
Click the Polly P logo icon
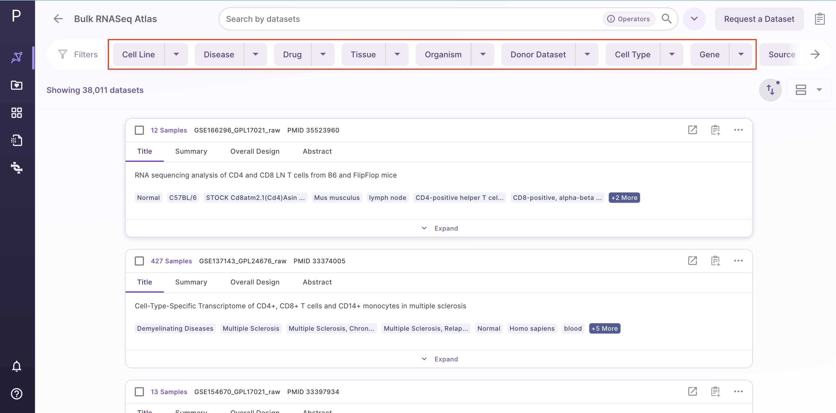(x=16, y=15)
